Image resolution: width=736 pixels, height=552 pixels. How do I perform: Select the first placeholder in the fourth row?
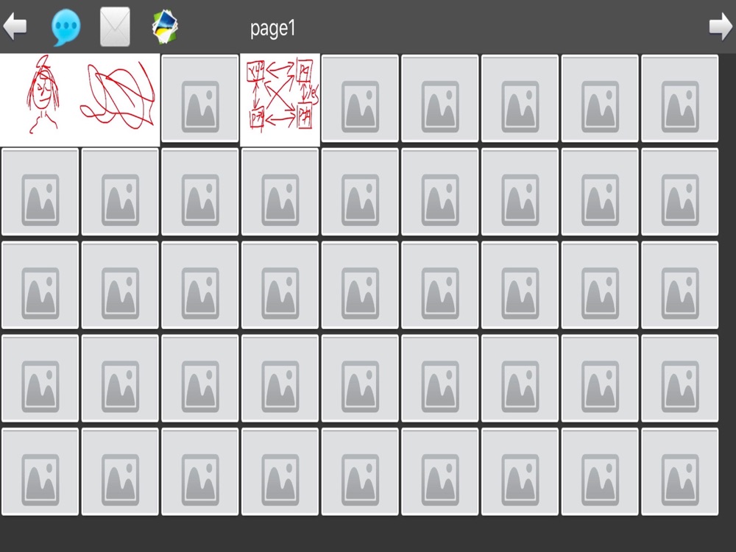(x=40, y=378)
